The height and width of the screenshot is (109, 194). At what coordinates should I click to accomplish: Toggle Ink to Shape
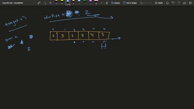130,3
